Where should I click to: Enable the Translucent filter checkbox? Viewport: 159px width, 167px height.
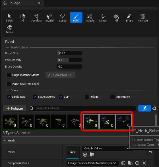(112, 97)
